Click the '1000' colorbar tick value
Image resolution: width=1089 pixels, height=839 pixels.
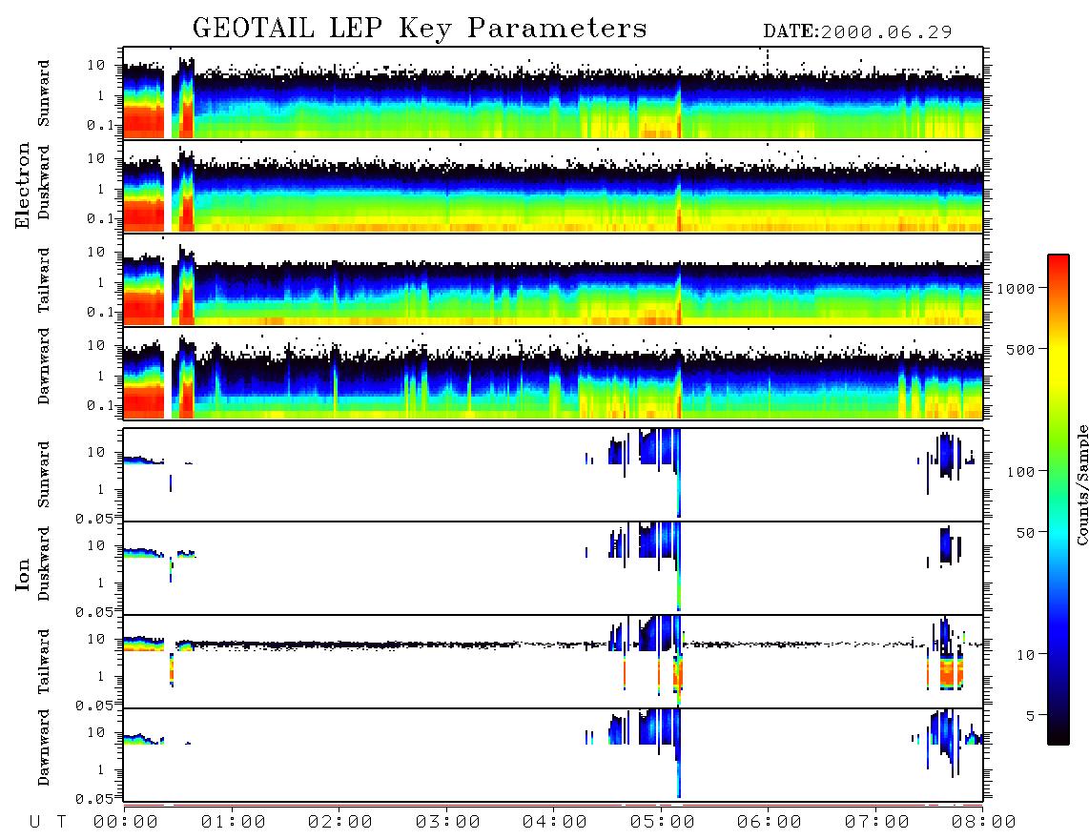tap(1016, 289)
